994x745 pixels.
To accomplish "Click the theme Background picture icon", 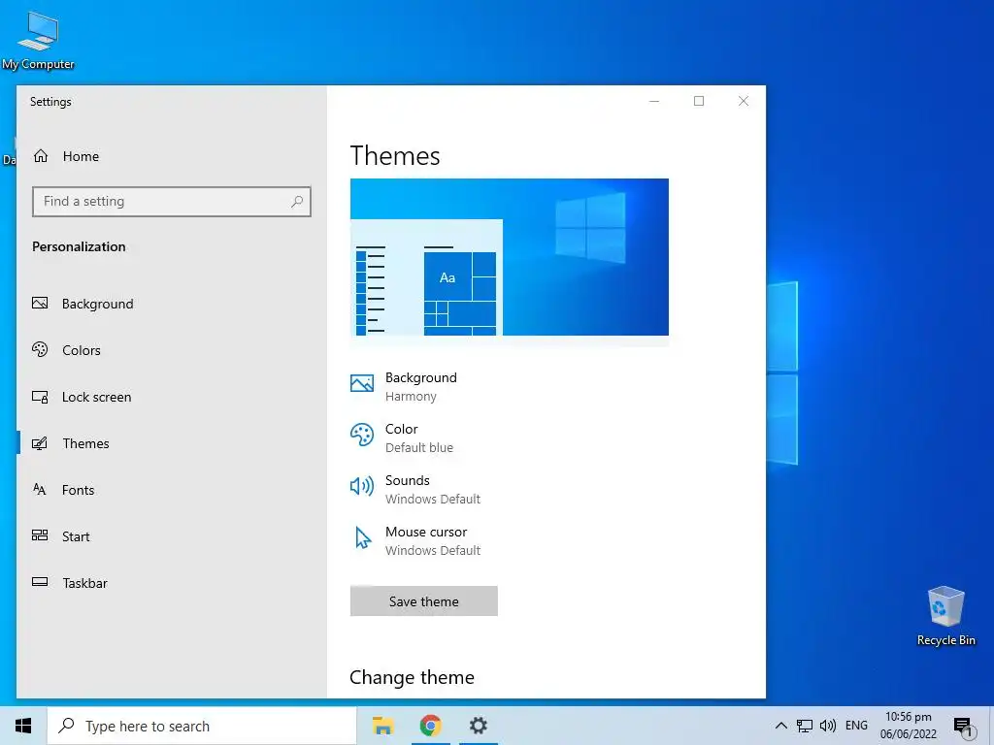I will (x=362, y=383).
